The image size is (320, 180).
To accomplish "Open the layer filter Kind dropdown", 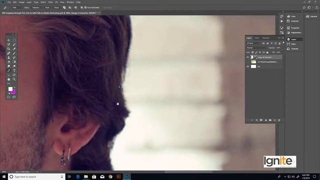I will 253,43.
